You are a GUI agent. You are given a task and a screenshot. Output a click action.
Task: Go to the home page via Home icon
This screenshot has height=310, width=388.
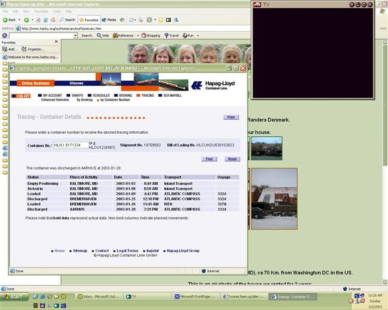pyautogui.click(x=53, y=20)
